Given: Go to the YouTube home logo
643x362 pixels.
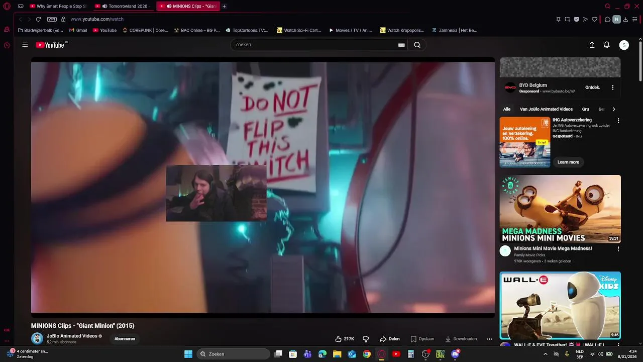Looking at the screenshot, I should 50,45.
